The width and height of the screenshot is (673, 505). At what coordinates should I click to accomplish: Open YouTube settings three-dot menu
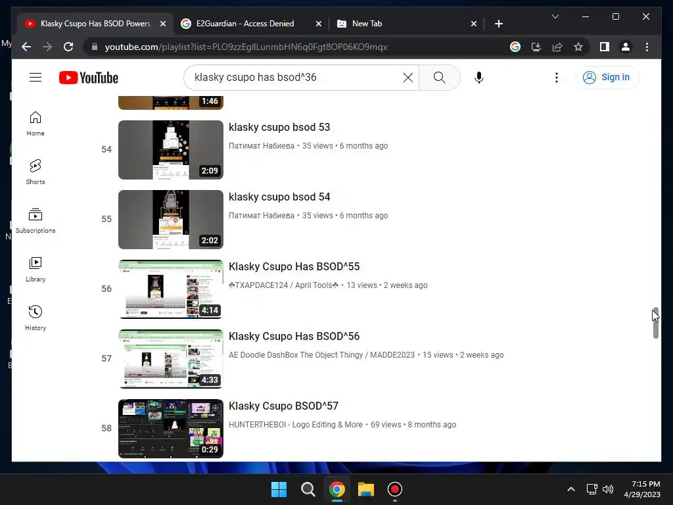pos(556,78)
